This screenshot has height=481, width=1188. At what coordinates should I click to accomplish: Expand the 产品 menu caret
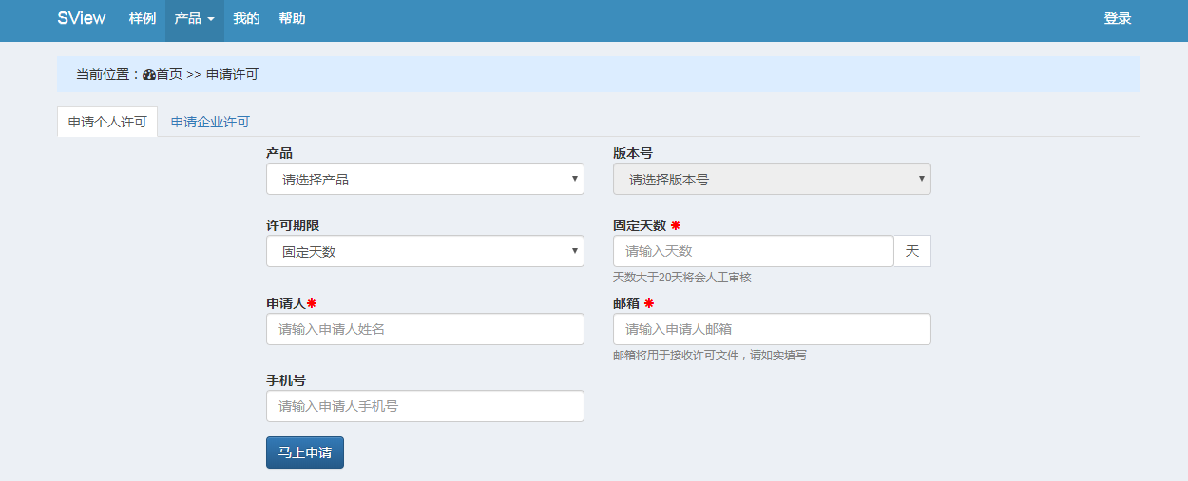click(211, 19)
